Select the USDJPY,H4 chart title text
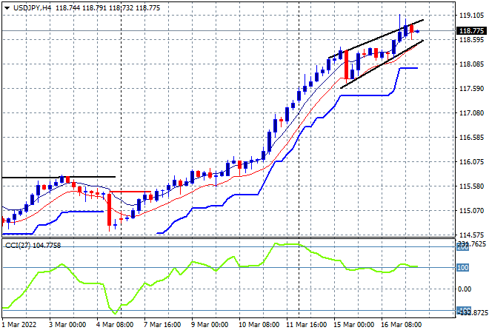The width and height of the screenshot is (489, 333). 32,8
